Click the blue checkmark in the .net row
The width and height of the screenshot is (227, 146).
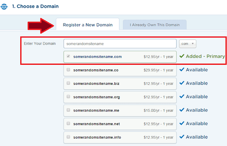(182, 123)
